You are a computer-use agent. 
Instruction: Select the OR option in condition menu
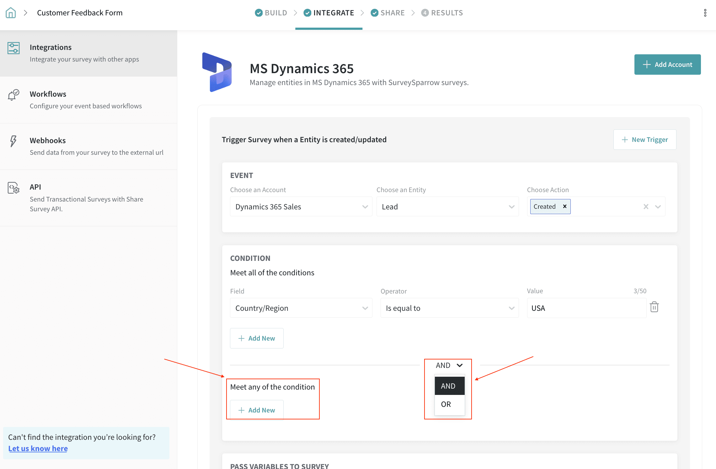[449, 404]
